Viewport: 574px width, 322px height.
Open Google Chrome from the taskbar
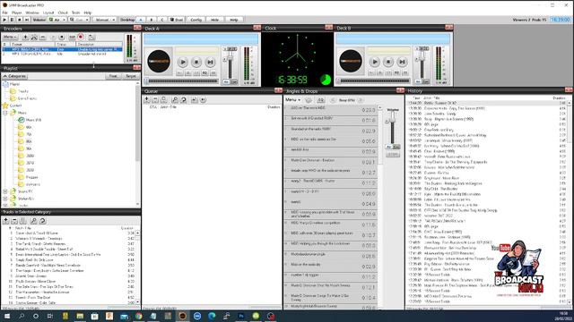(x=139, y=316)
